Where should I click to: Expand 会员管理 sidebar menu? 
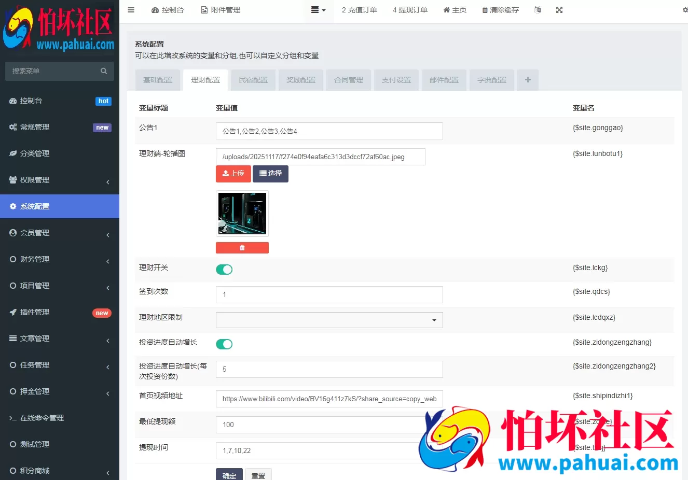60,233
